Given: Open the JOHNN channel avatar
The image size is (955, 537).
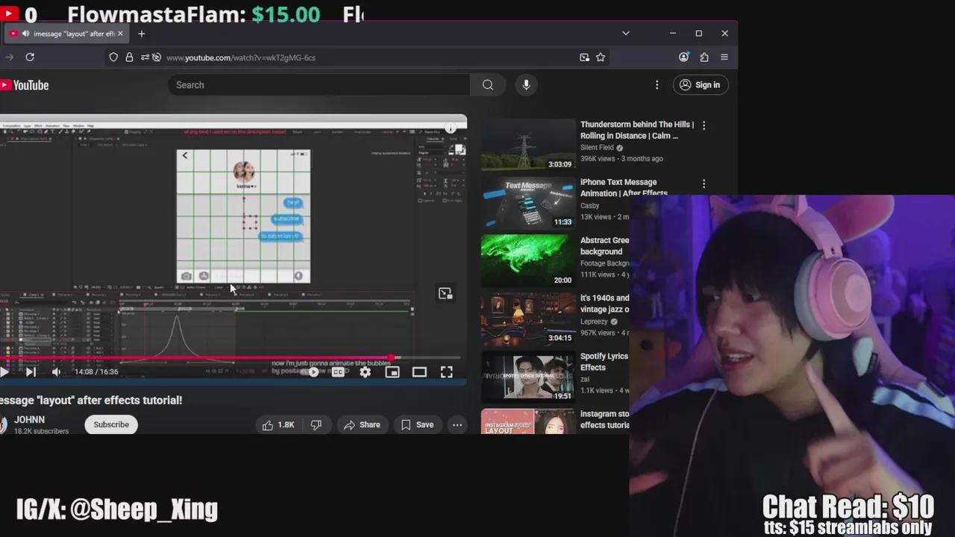Looking at the screenshot, I should tap(3, 425).
